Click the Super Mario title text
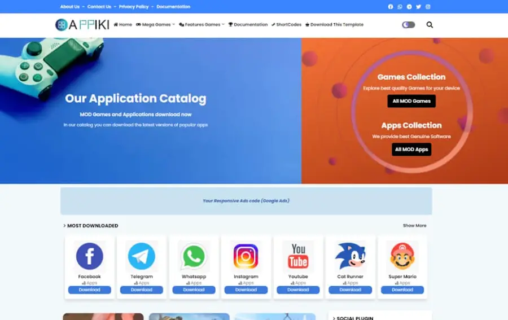Screen dimensions: 508x320 point(402,277)
